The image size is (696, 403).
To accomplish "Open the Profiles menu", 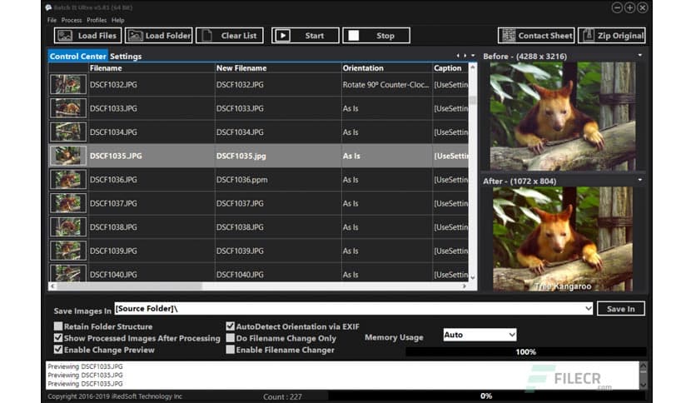I will point(97,21).
